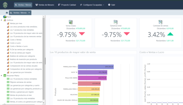The height and width of the screenshot is (105, 183).
Task: Open the Ventas de Mesero menu
Action: [45, 5]
